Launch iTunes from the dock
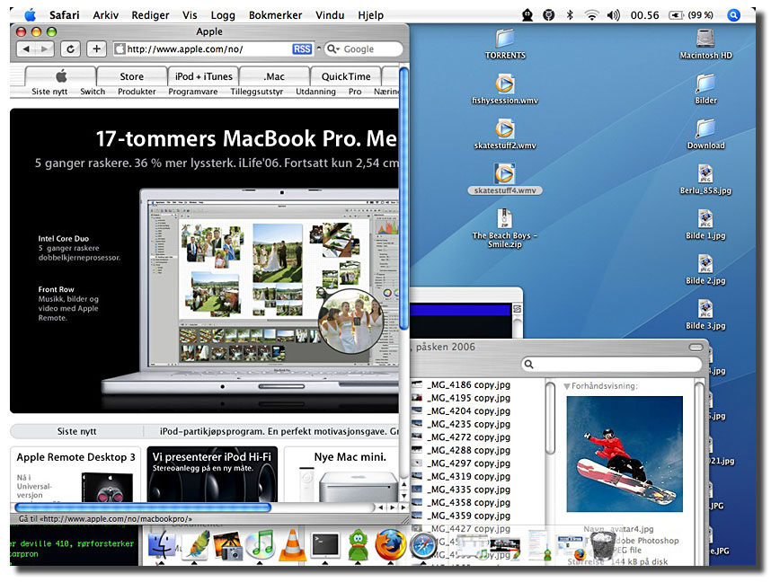 (x=260, y=546)
